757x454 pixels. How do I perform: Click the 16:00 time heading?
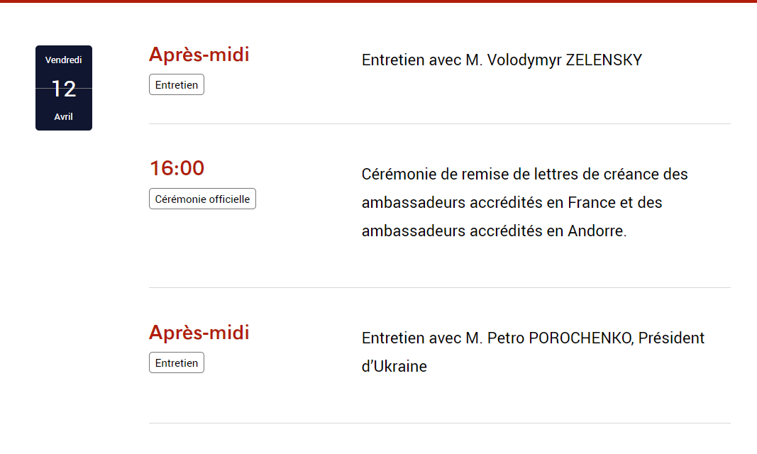point(177,169)
